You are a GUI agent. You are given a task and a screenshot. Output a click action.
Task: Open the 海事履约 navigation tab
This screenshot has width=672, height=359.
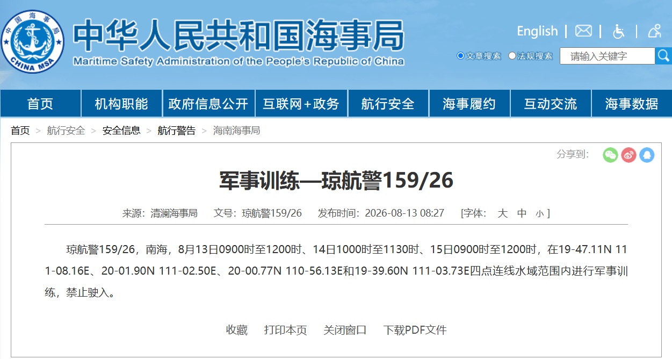469,103
